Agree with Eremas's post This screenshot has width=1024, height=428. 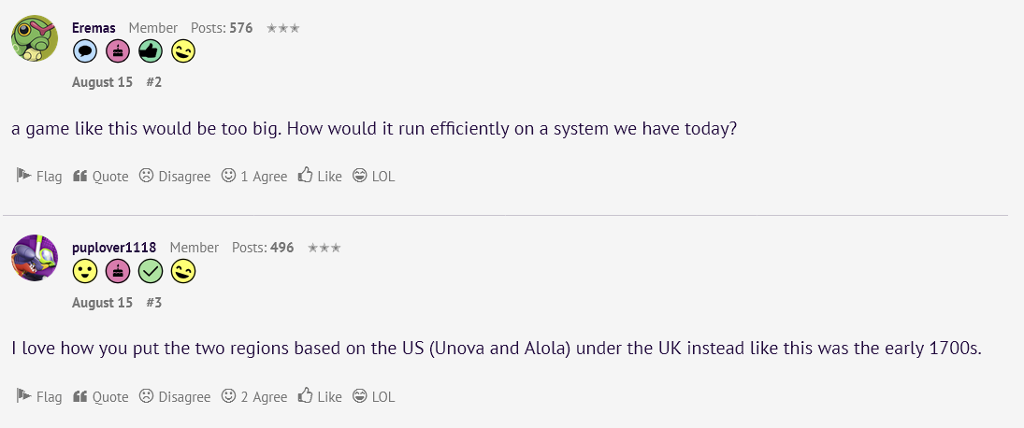point(254,177)
